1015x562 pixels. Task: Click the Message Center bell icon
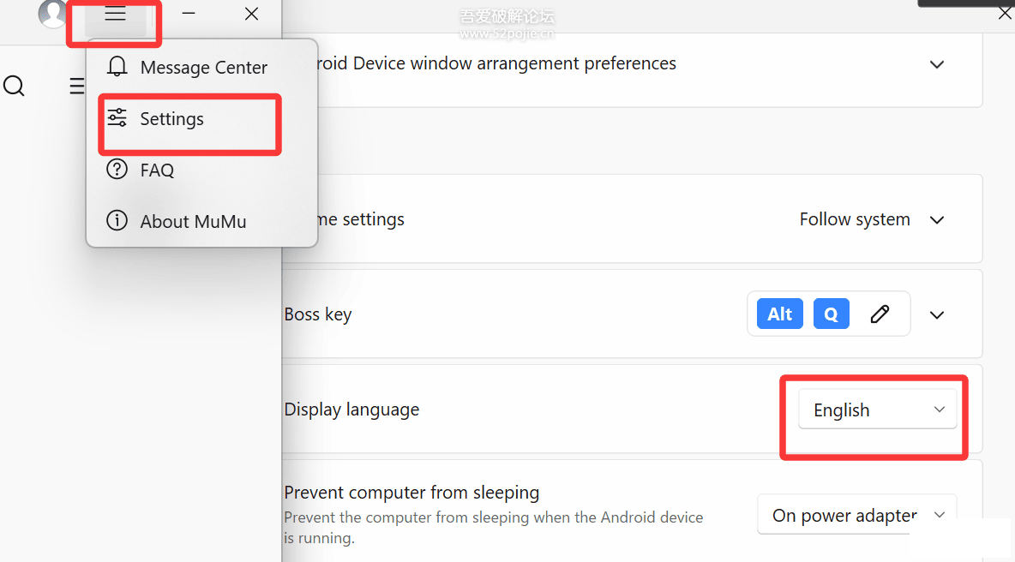click(x=117, y=67)
